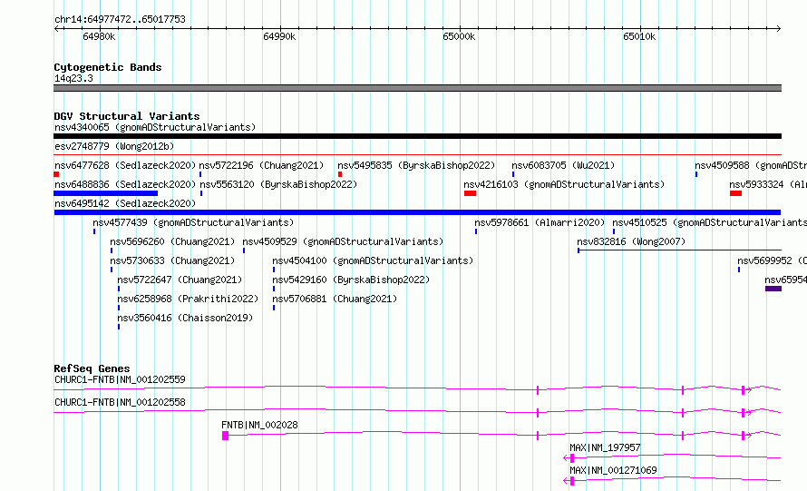This screenshot has width=807, height=491.
Task: Open variant nsv5722647 (Chuang2021) label
Action: point(180,280)
